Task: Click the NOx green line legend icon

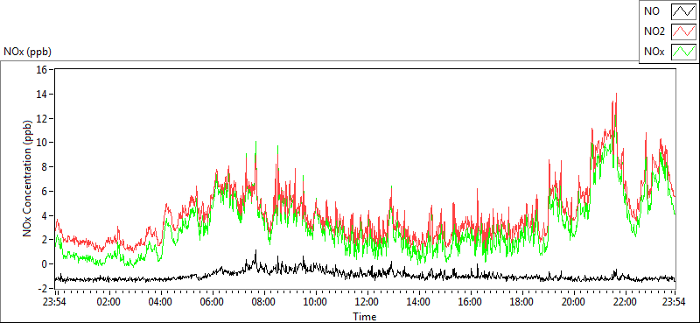Action: (684, 52)
